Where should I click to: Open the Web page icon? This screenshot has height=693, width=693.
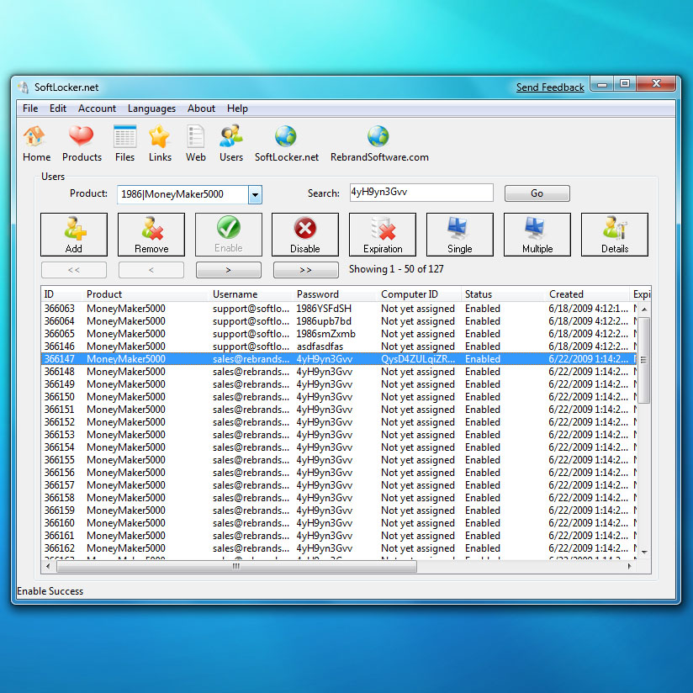point(196,142)
